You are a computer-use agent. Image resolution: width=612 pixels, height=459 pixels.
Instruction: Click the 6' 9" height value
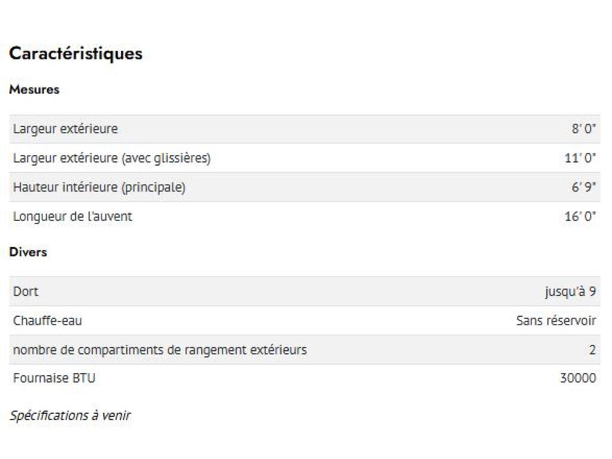pos(583,187)
